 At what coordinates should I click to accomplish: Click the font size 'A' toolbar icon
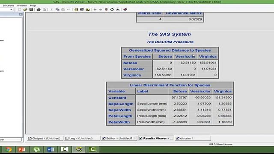coord(118,9)
